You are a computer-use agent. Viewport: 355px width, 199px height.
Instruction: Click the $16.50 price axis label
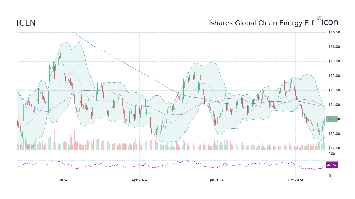(x=334, y=32)
